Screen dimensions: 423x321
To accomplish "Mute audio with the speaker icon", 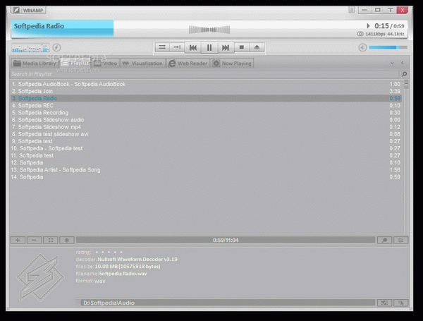I will [x=362, y=47].
